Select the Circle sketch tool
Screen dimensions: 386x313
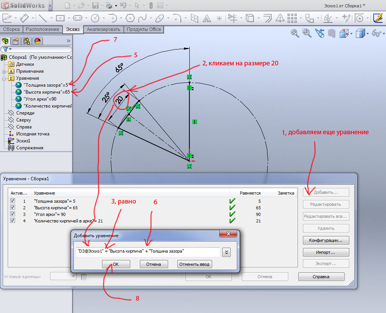[95, 18]
